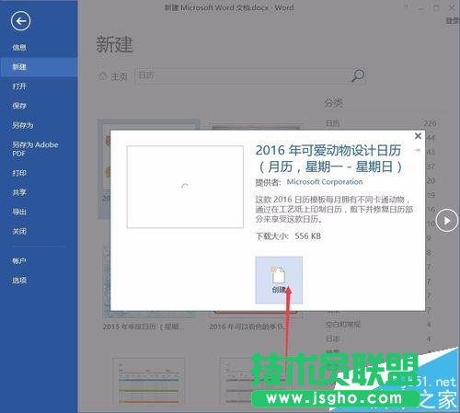Open the 打开 page
This screenshot has height=413, width=460.
19,86
